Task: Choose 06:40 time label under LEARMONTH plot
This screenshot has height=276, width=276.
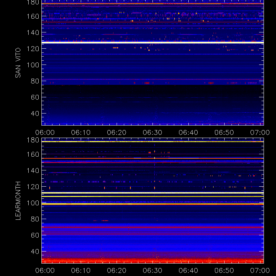Action: coord(188,270)
